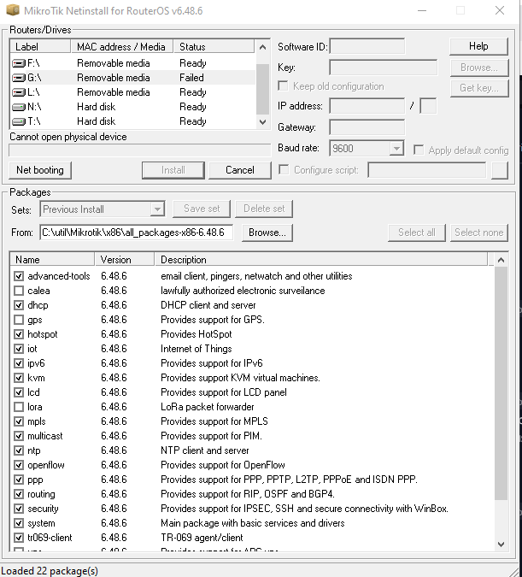Click the Select all button
The width and height of the screenshot is (522, 577).
tap(416, 233)
